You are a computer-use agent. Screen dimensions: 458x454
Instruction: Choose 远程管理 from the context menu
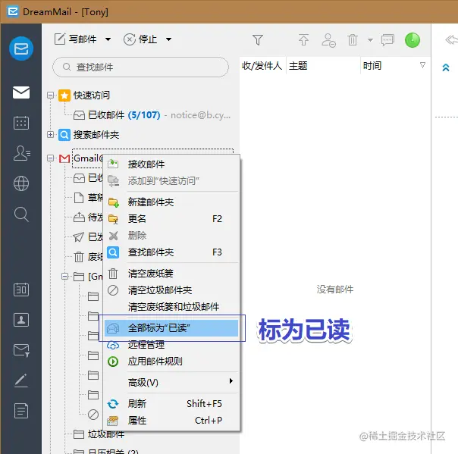point(171,345)
